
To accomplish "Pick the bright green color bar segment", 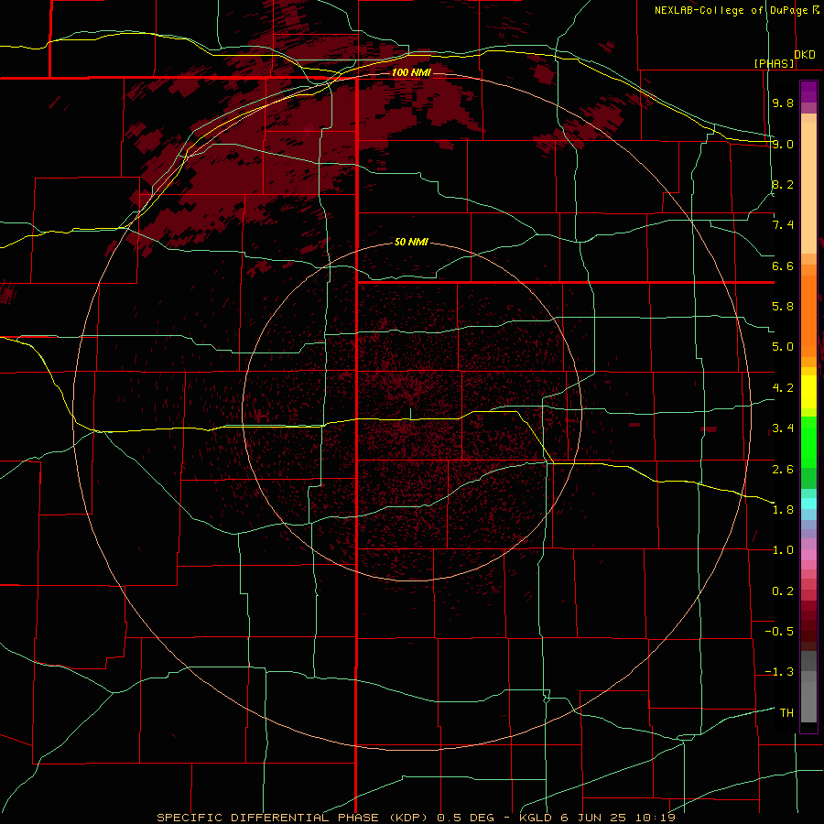I will (808, 442).
